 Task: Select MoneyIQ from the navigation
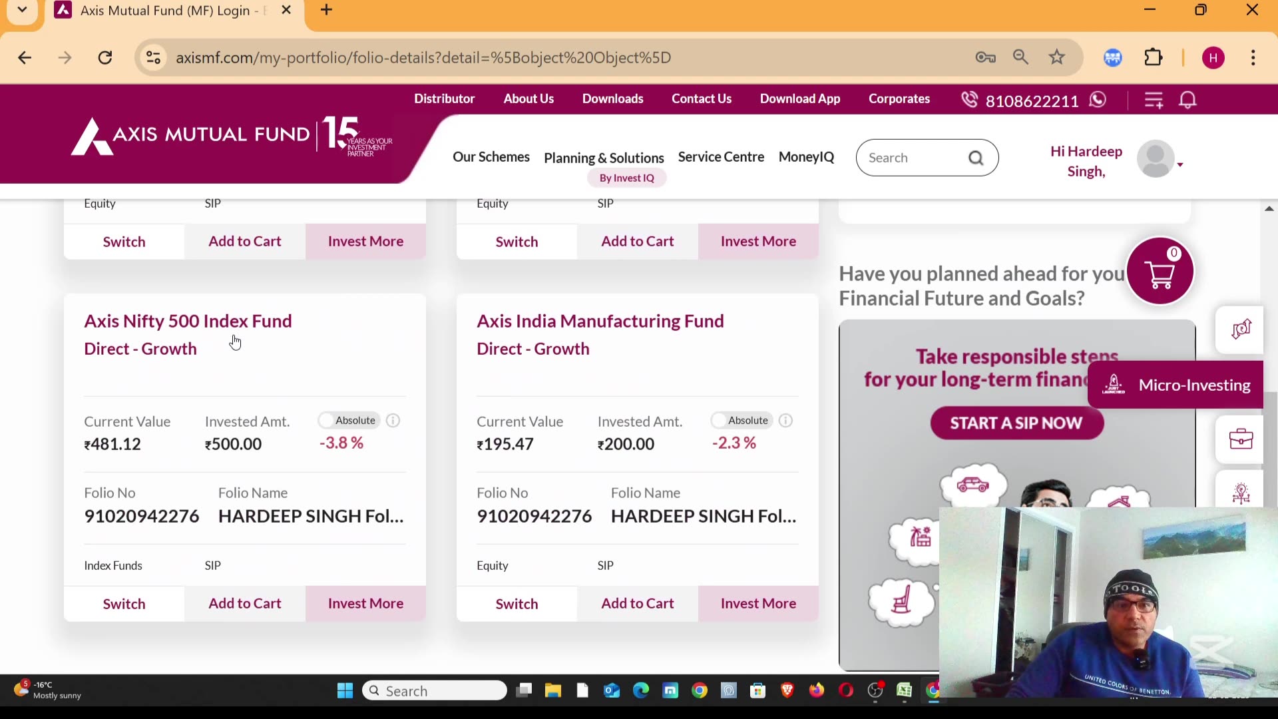point(805,157)
